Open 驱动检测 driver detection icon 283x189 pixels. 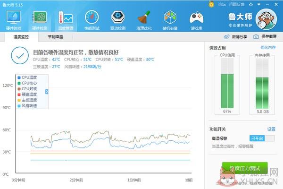(118, 17)
